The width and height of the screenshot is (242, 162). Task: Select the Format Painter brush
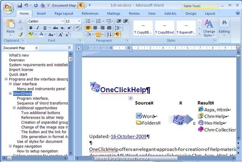[21, 34]
